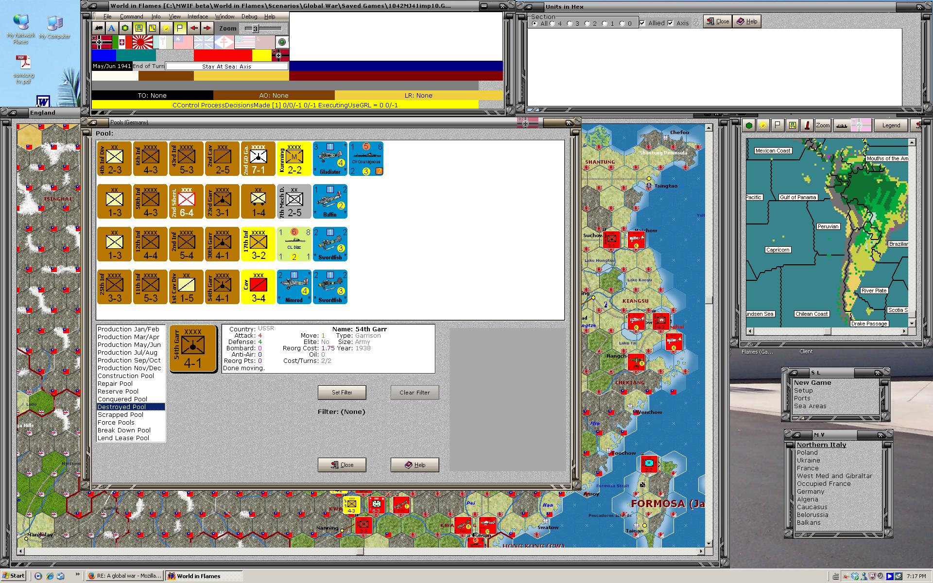This screenshot has width=933, height=583.
Task: Select Construction Pool in pool list
Action: click(126, 376)
